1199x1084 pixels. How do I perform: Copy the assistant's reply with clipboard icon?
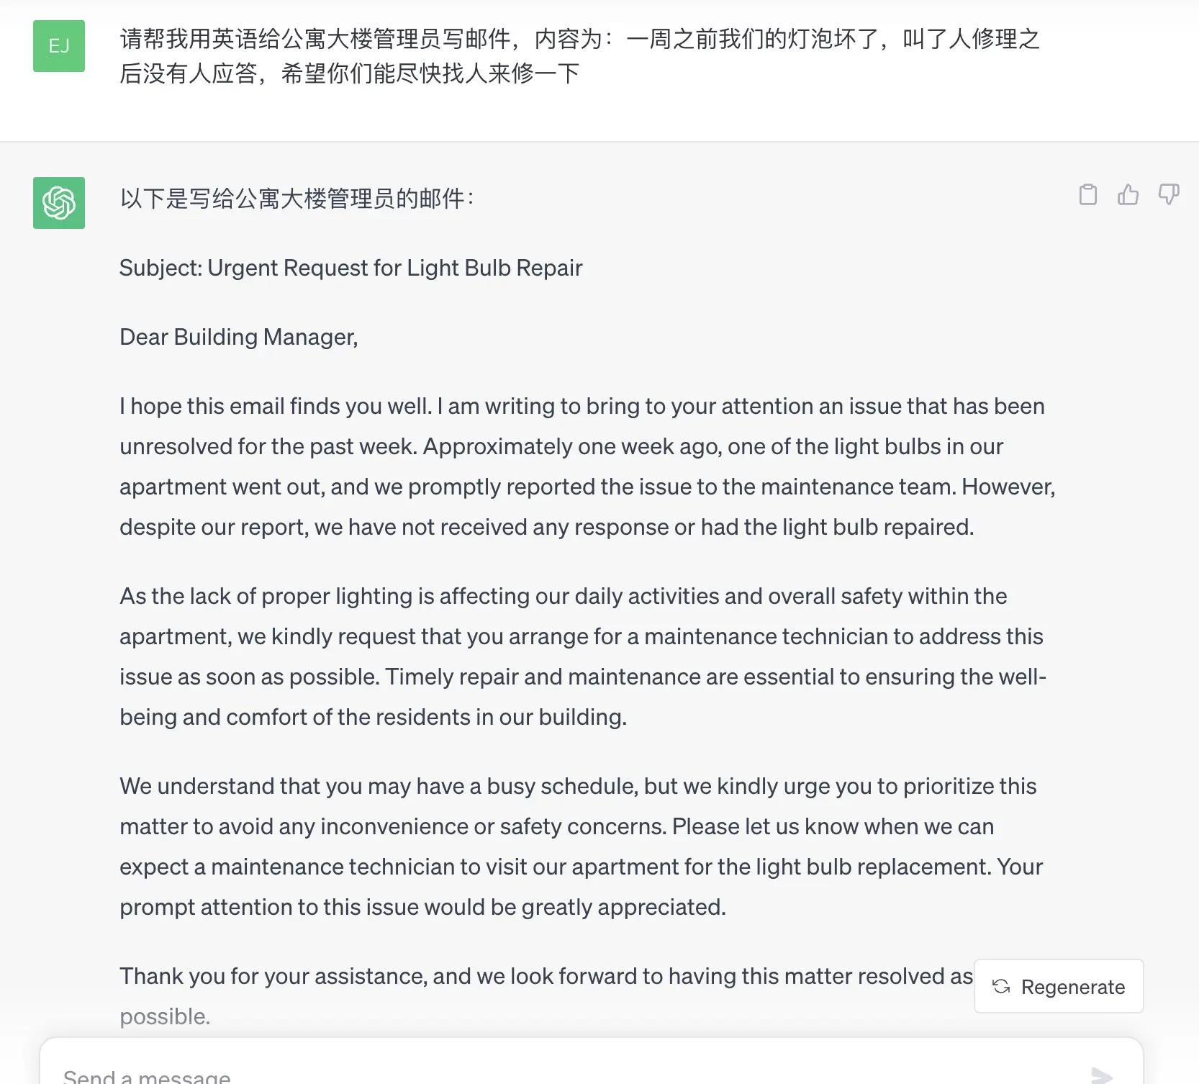[1087, 195]
